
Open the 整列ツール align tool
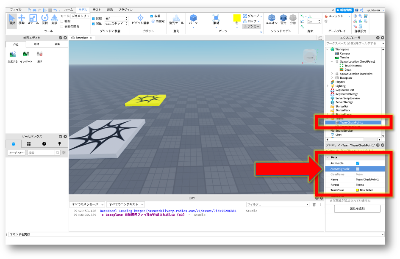click(x=176, y=19)
